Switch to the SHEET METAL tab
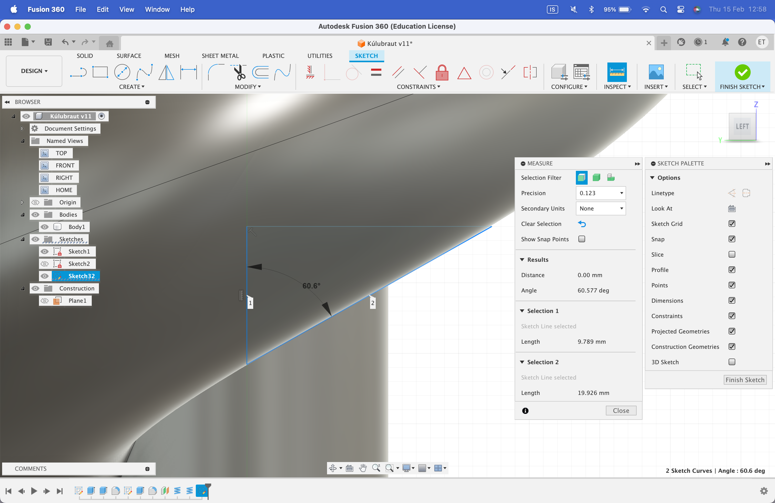This screenshot has width=775, height=503. click(x=220, y=56)
